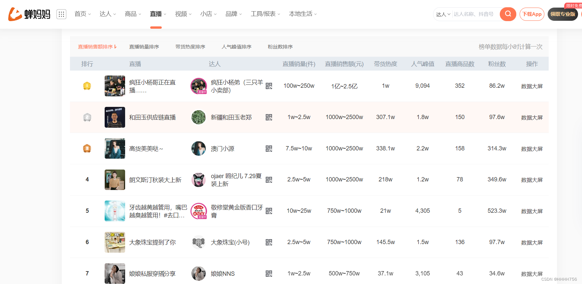
Task: Open the app grid menu icon
Action: point(61,14)
